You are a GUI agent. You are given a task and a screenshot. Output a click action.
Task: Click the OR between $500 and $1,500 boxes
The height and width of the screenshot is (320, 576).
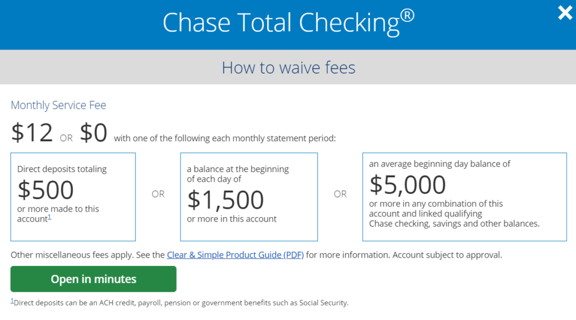(158, 194)
